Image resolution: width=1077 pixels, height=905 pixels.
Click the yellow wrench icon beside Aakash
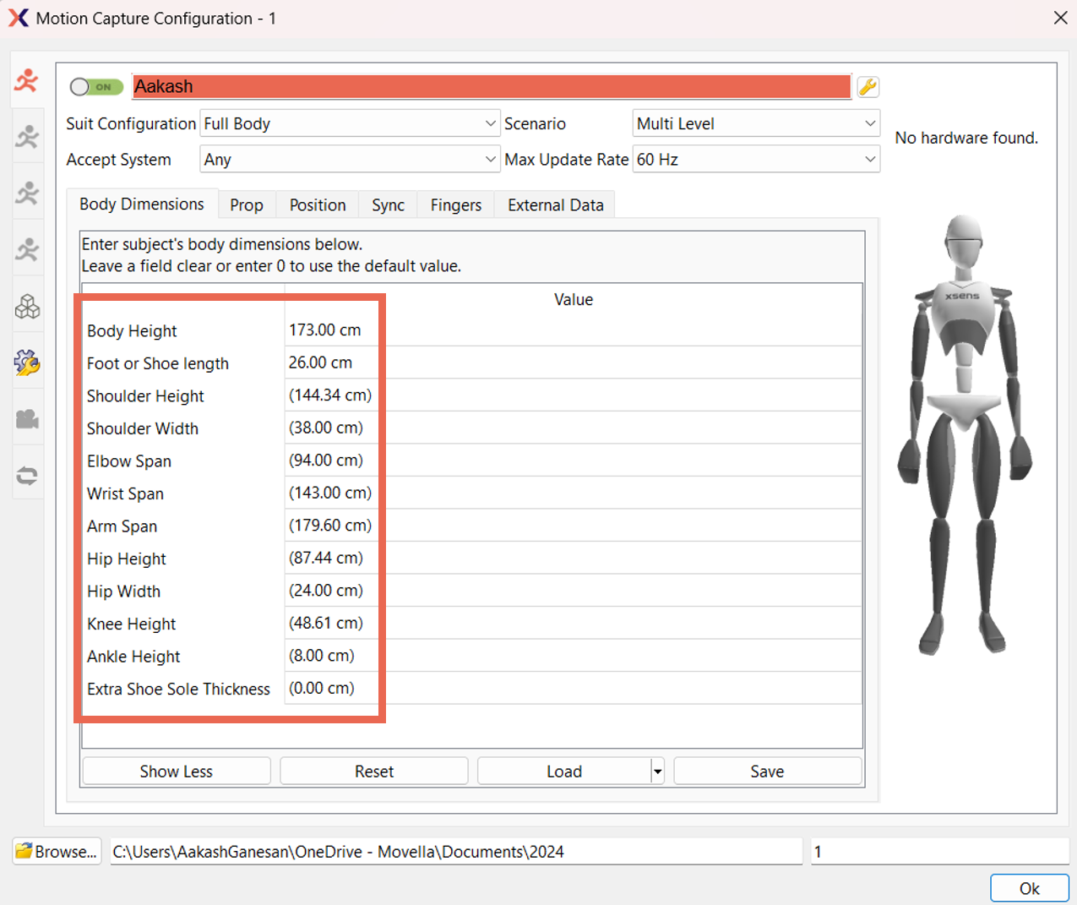click(868, 87)
